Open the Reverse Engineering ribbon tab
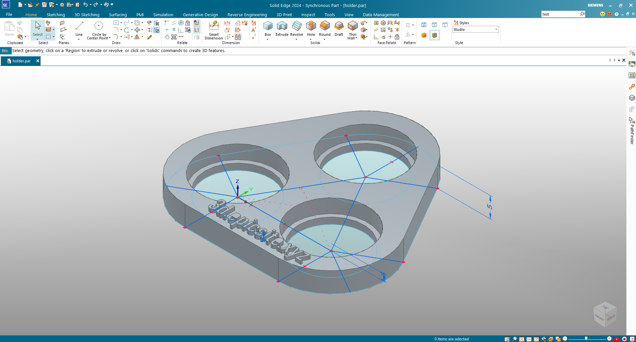Image resolution: width=636 pixels, height=342 pixels. click(x=247, y=15)
